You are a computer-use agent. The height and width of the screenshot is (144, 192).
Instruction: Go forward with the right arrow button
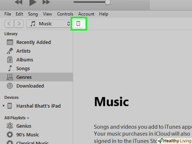click(19, 24)
